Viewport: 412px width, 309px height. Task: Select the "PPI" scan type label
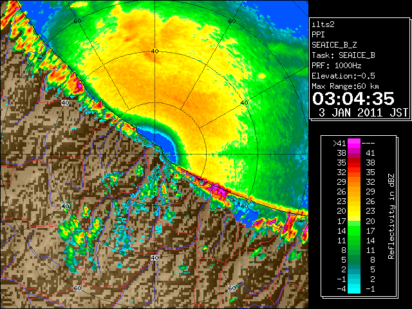(x=318, y=35)
